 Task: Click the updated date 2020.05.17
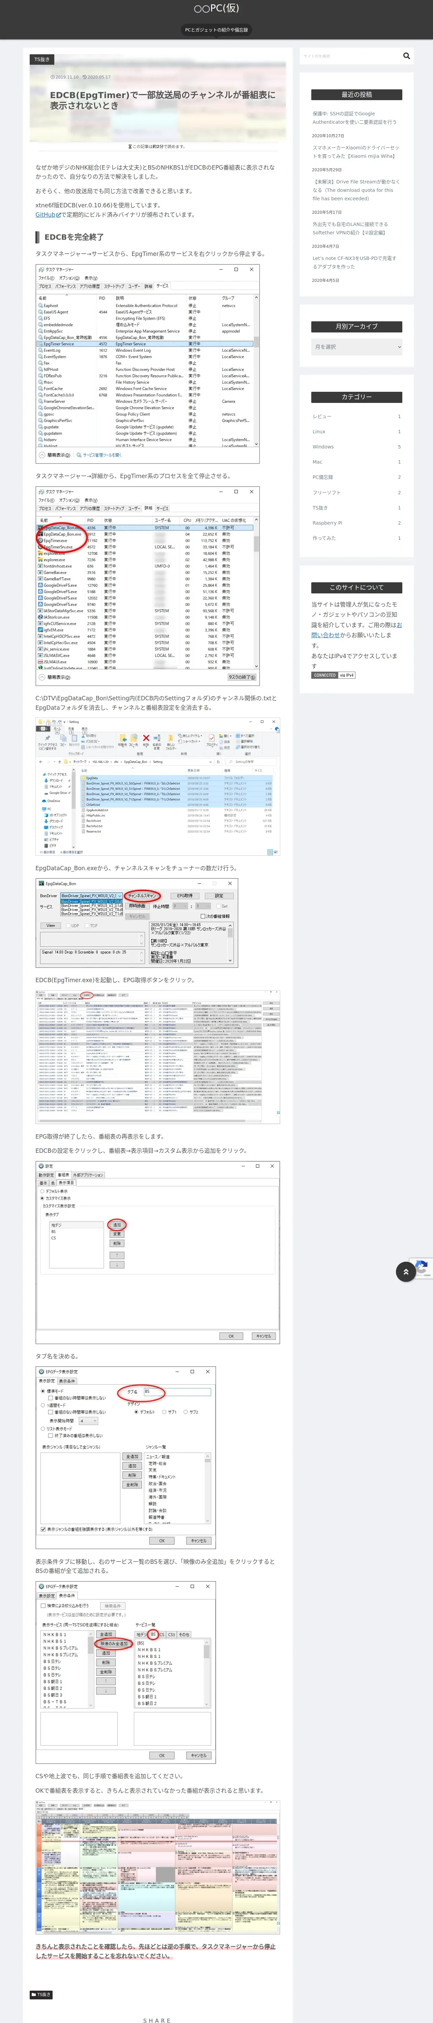[x=97, y=77]
